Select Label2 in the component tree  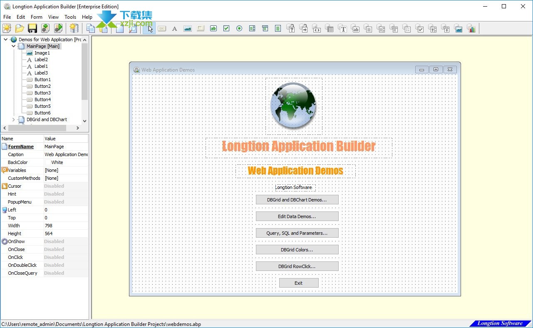pos(41,60)
